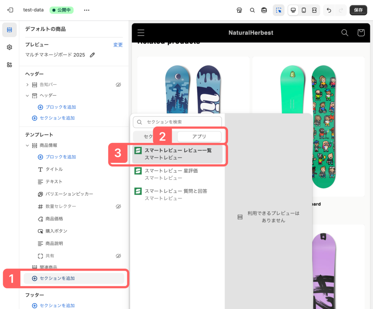Switch to mobile preview icon
Image resolution: width=373 pixels, height=309 pixels.
point(303,10)
